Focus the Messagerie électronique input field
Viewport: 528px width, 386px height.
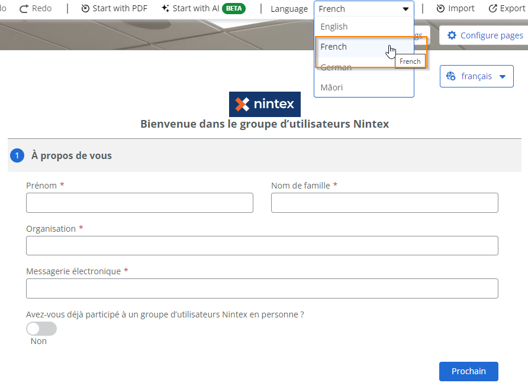coord(262,288)
